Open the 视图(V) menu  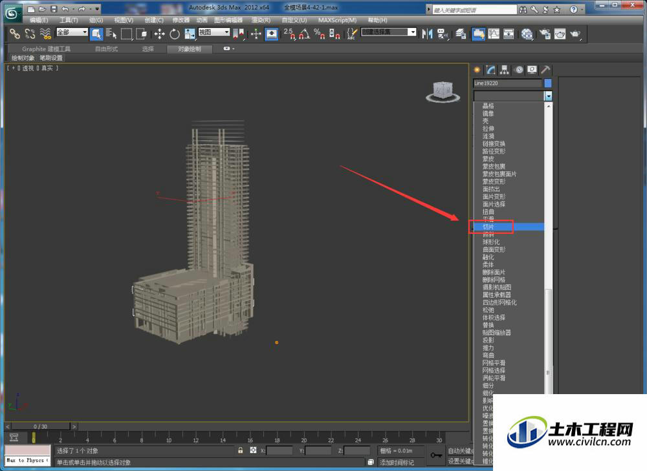pyautogui.click(x=124, y=20)
